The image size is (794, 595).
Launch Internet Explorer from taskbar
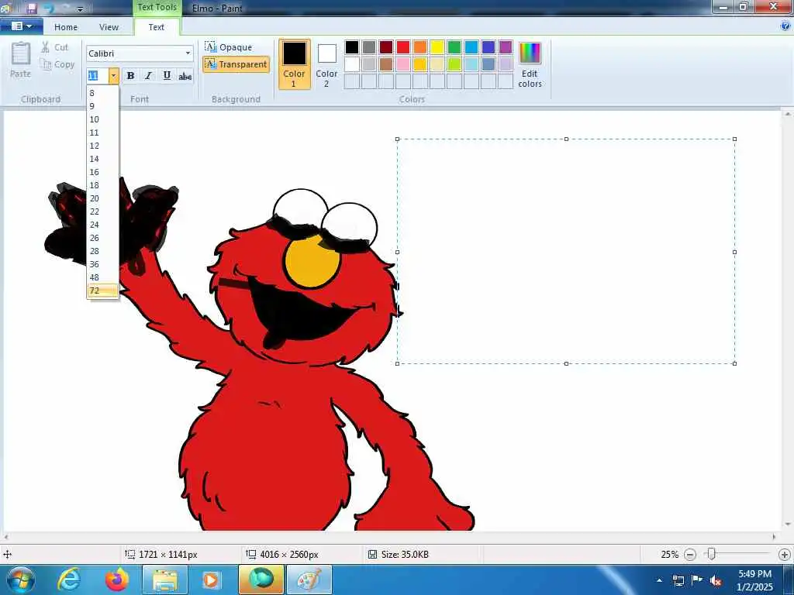click(69, 580)
